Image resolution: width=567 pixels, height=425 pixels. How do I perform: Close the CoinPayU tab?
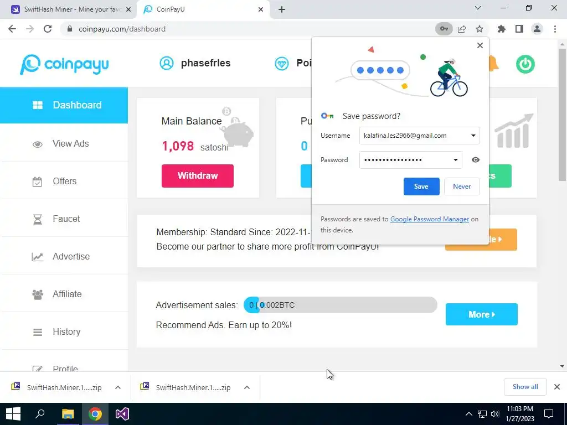click(x=261, y=9)
